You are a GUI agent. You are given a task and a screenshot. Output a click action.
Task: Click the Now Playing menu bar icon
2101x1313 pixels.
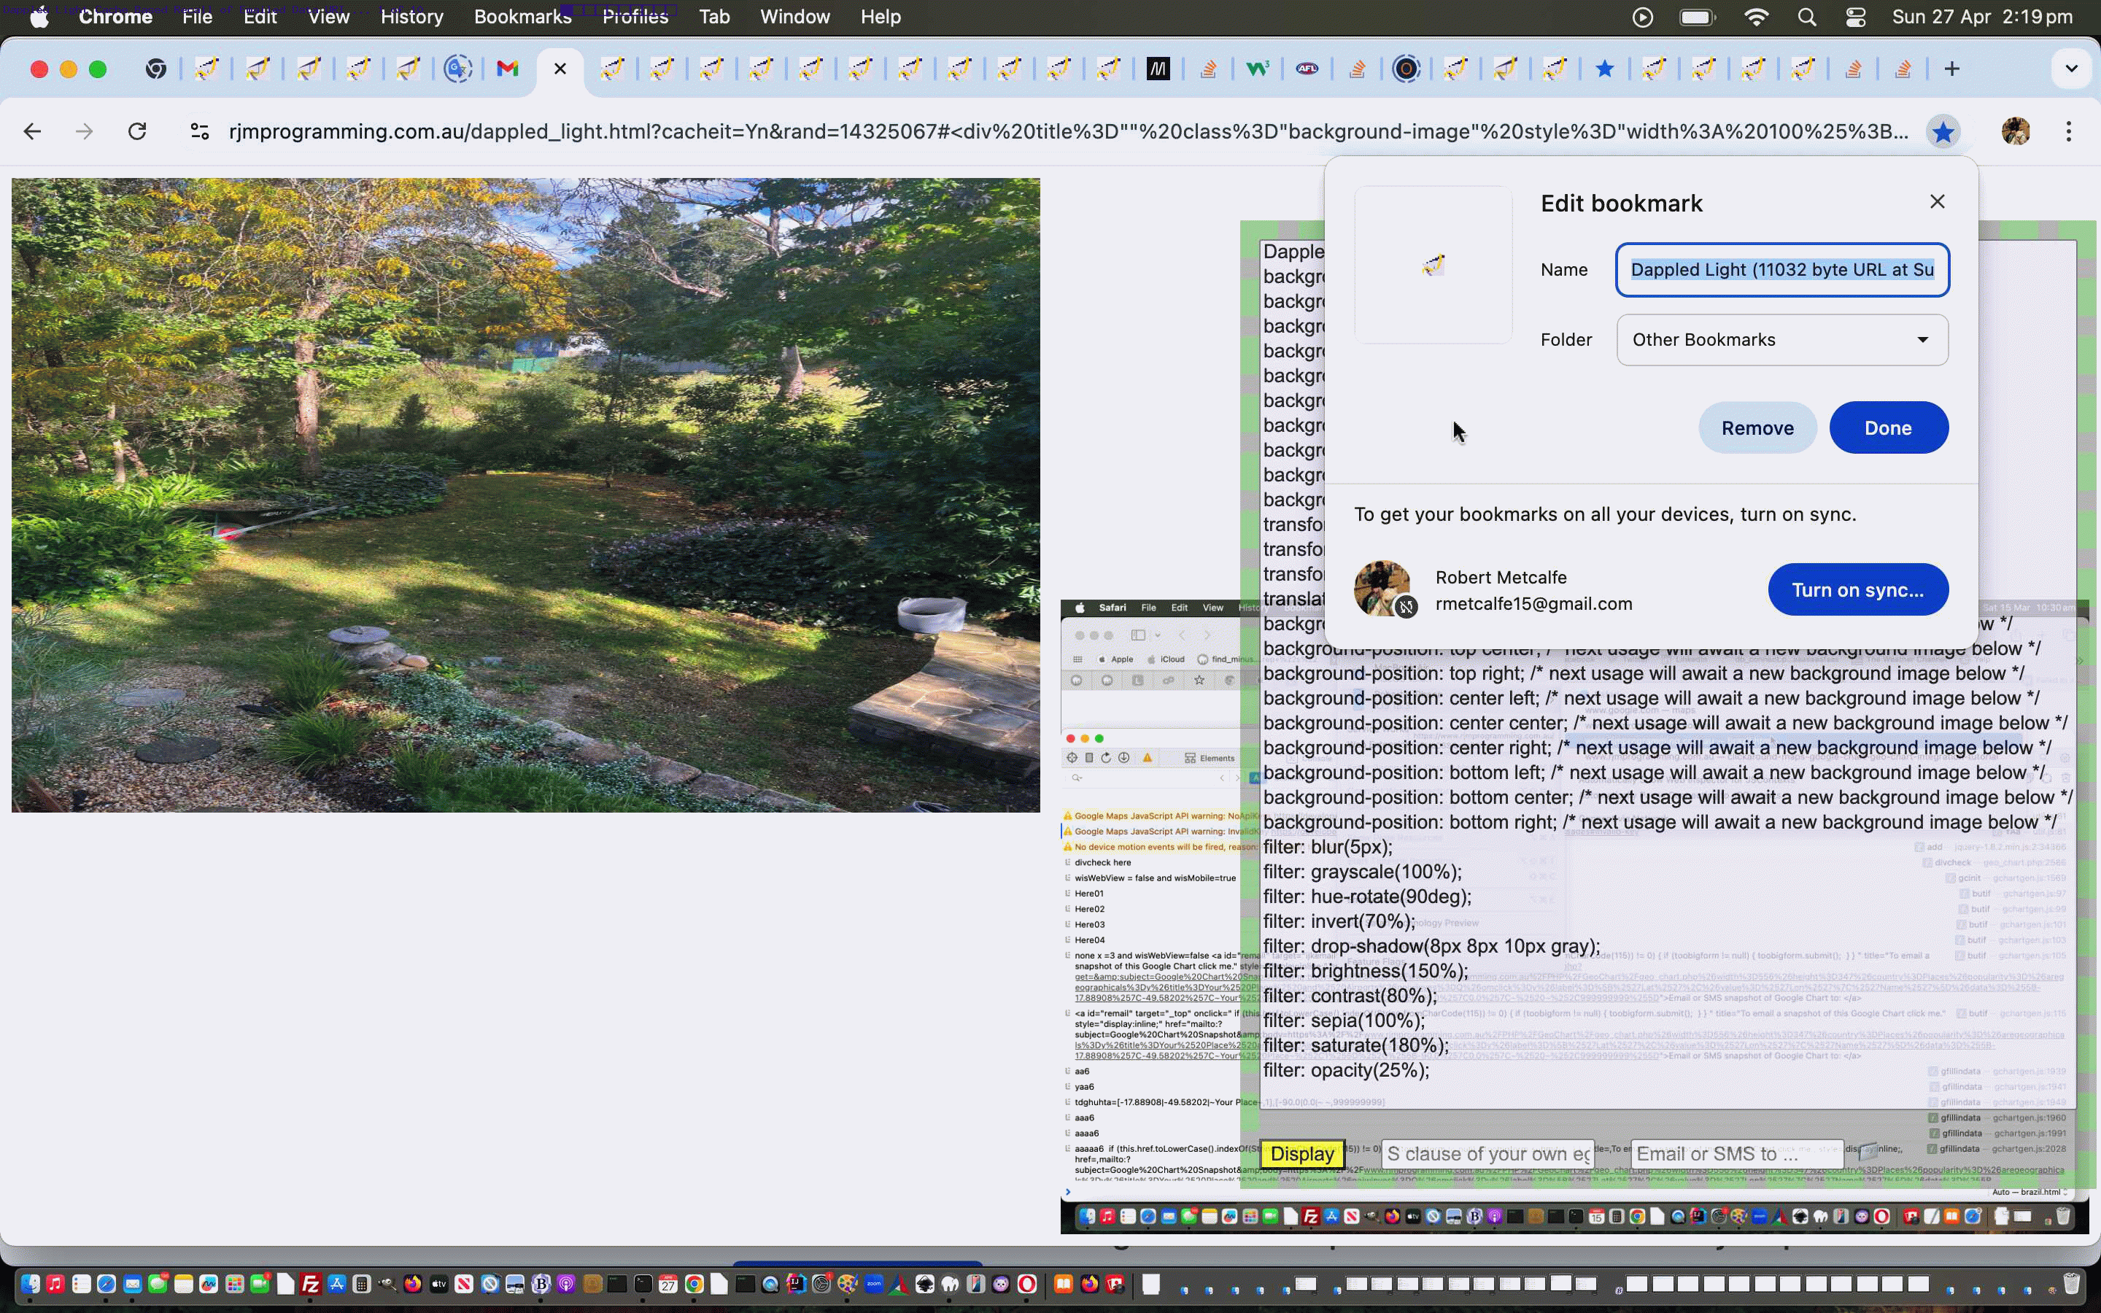pyautogui.click(x=1643, y=18)
